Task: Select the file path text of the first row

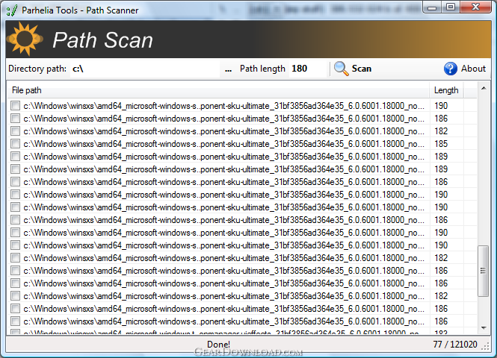Action: point(223,106)
